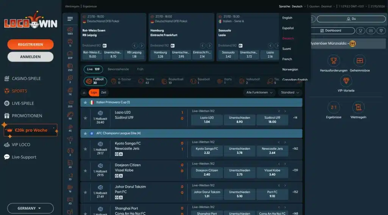The height and width of the screenshot is (215, 388).
Task: Open the Herausforderungen trophy icon
Action: (x=333, y=60)
